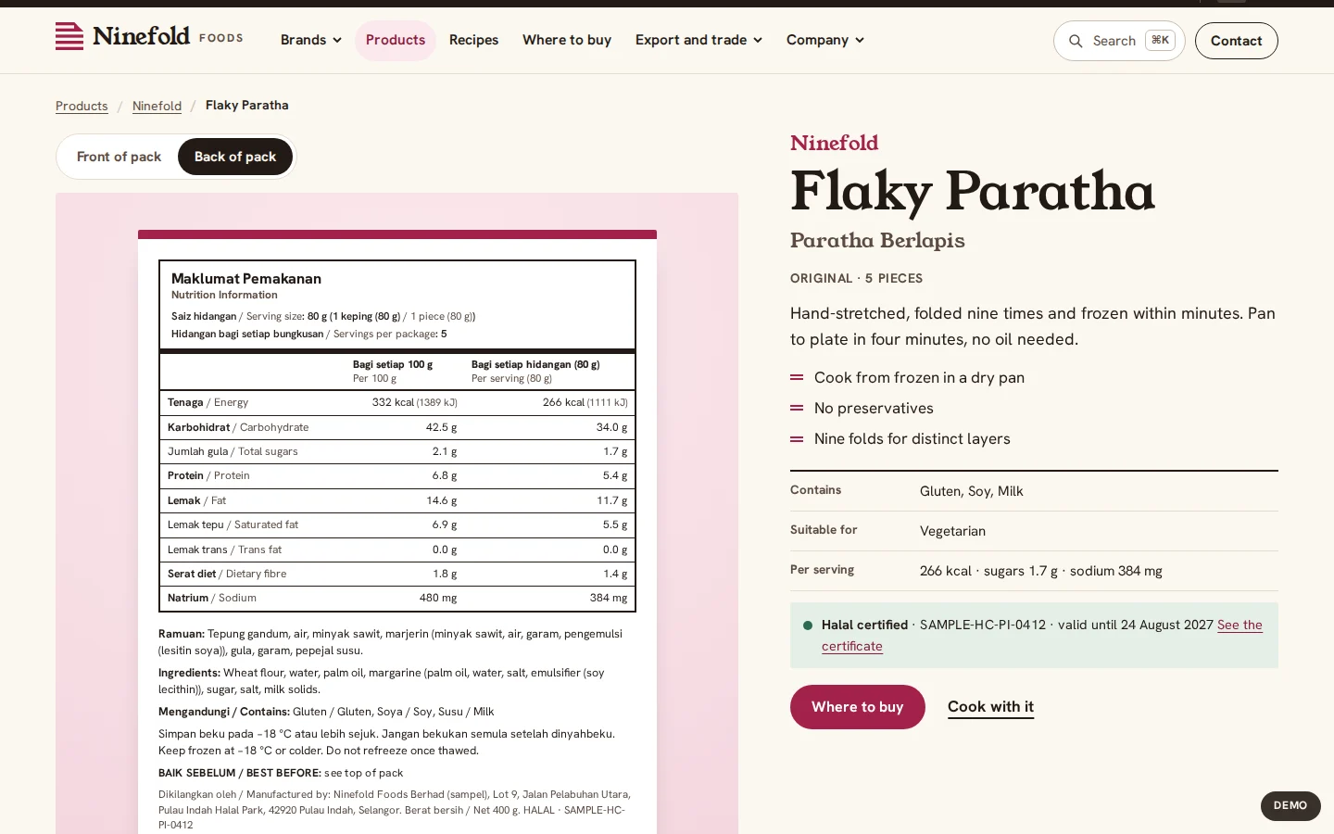The height and width of the screenshot is (834, 1334).
Task: Click the red Where to buy button
Action: pos(858,707)
